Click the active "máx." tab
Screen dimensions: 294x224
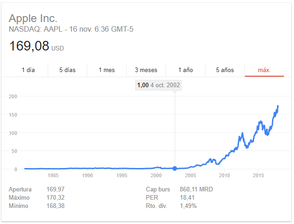click(264, 70)
